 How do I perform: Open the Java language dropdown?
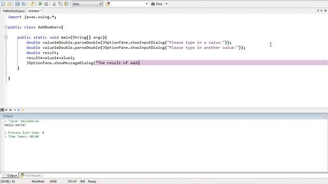tap(87, 4)
